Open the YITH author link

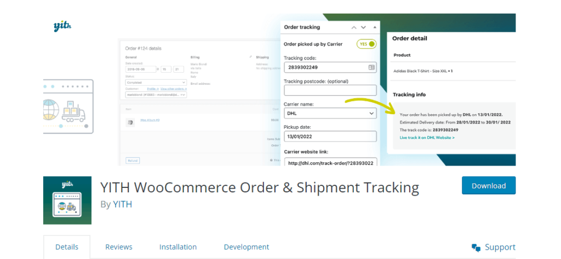coord(123,204)
